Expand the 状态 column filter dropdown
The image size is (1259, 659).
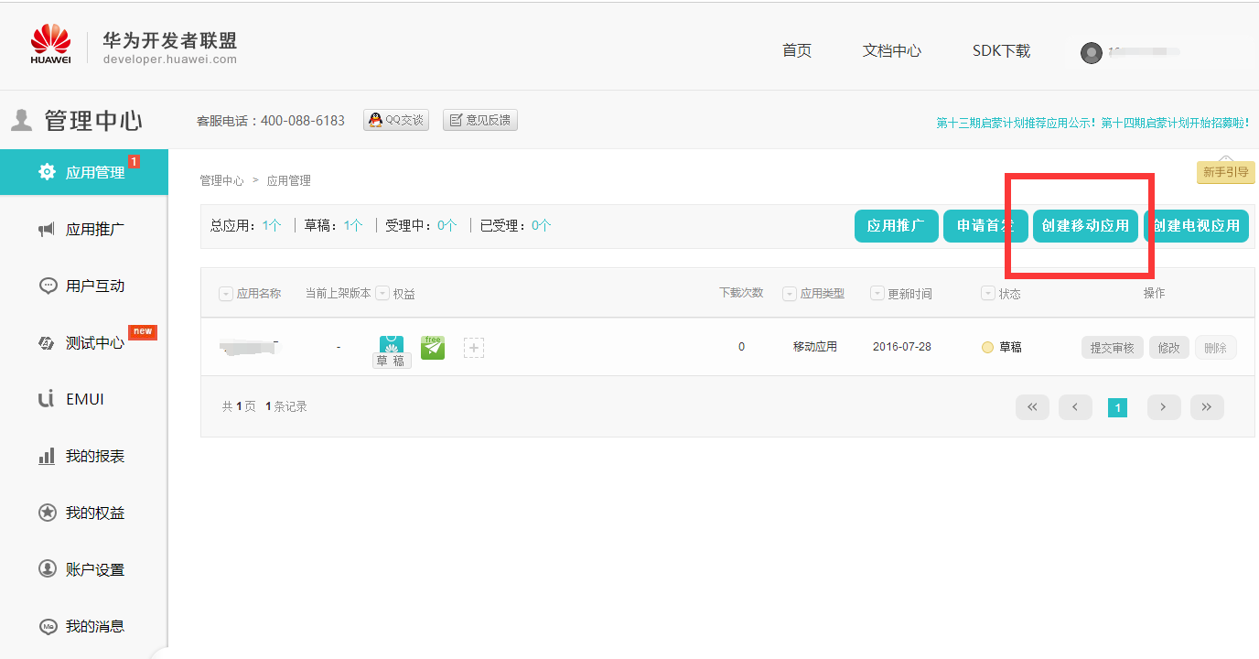point(987,294)
